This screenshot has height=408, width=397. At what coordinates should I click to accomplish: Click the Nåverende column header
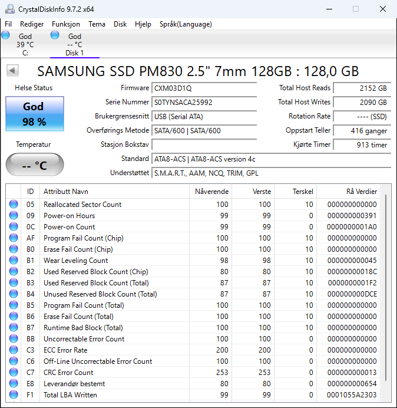point(210,192)
